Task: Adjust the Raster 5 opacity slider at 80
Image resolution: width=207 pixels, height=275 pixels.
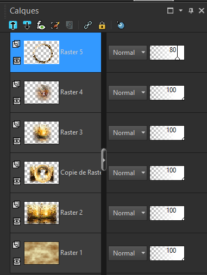Action: tap(167, 53)
